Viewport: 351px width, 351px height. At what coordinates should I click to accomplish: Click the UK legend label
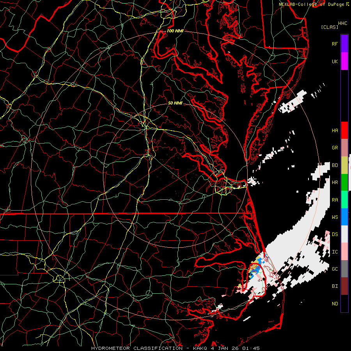(x=335, y=62)
